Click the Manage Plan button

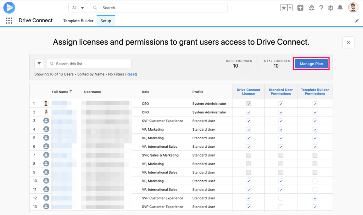[311, 64]
